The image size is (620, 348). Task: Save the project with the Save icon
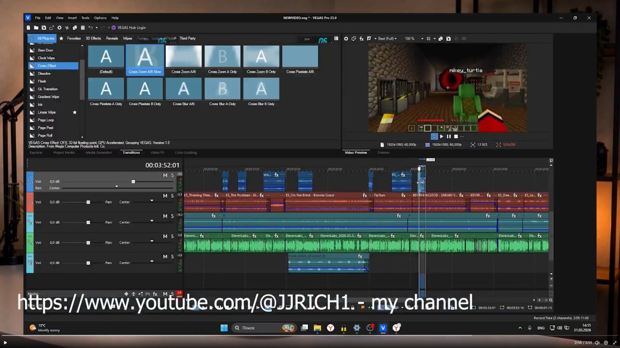(44, 27)
